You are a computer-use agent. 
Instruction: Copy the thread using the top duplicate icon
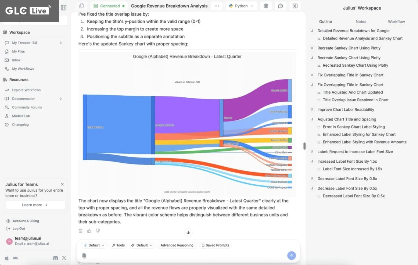(82, 6)
